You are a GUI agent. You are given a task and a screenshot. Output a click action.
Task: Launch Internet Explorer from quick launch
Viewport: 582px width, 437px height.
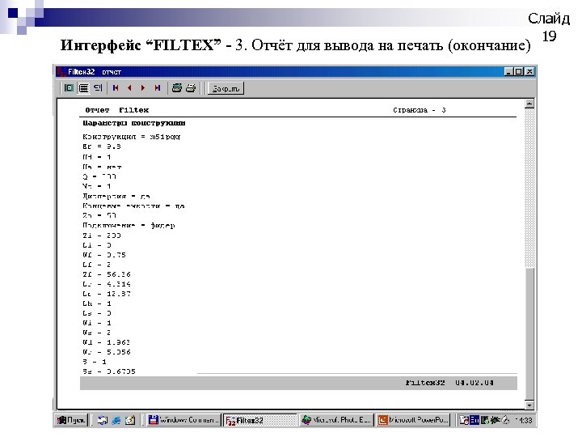(x=116, y=420)
